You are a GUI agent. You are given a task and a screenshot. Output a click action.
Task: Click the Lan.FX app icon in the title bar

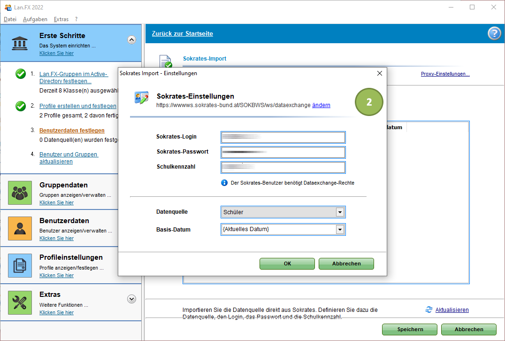point(8,7)
